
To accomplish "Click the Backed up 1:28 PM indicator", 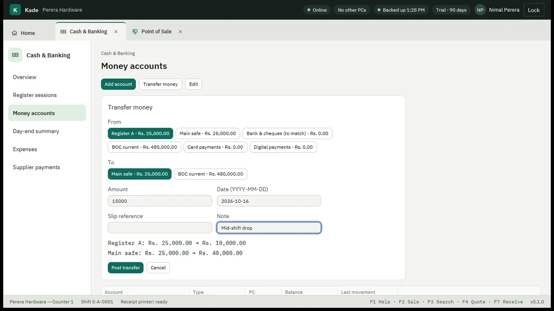I will [x=401, y=10].
